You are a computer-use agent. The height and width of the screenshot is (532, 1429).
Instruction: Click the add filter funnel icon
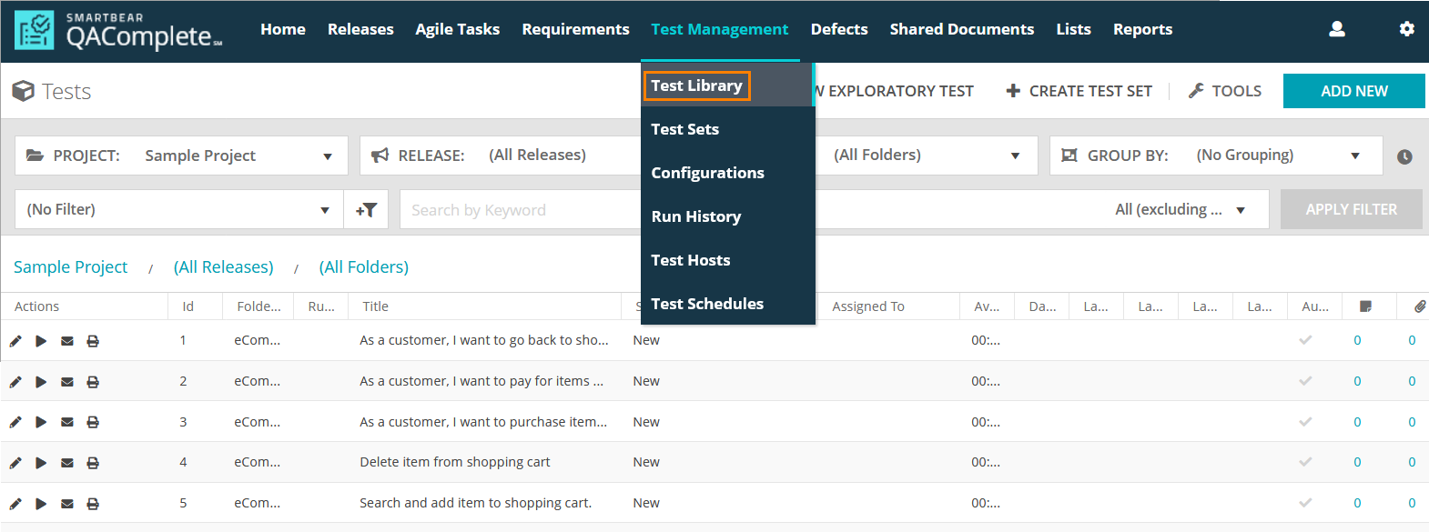coord(366,210)
